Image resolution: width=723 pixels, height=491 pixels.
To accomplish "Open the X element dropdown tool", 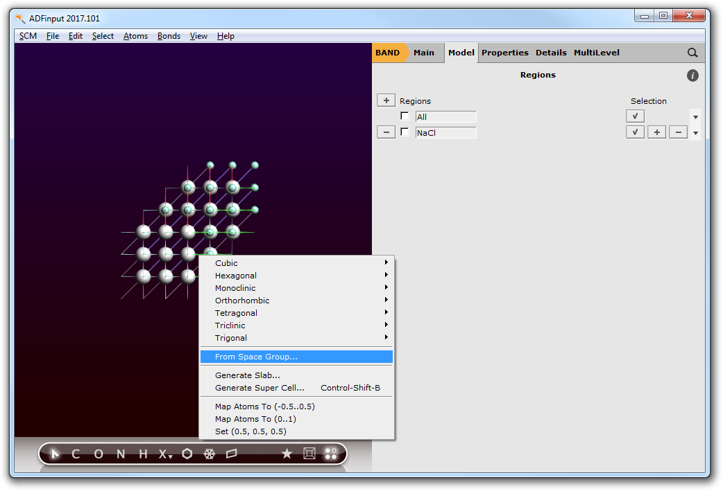I will [x=164, y=454].
